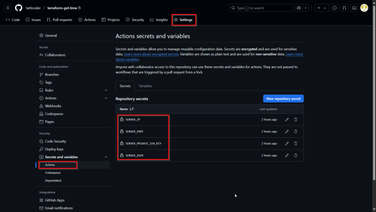
Task: Click New repository secret button
Action: click(x=283, y=99)
